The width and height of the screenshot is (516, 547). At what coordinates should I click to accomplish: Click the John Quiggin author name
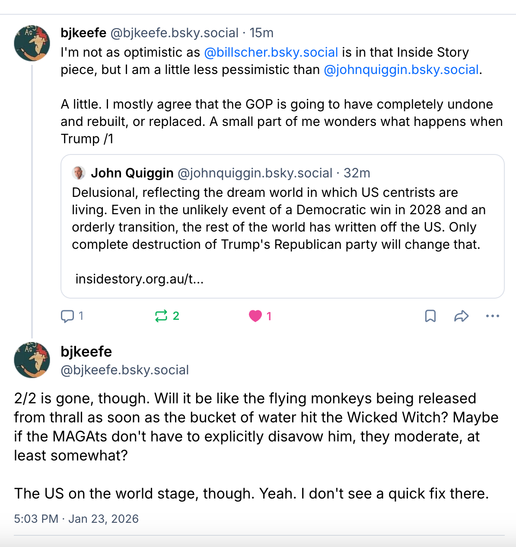coord(132,173)
